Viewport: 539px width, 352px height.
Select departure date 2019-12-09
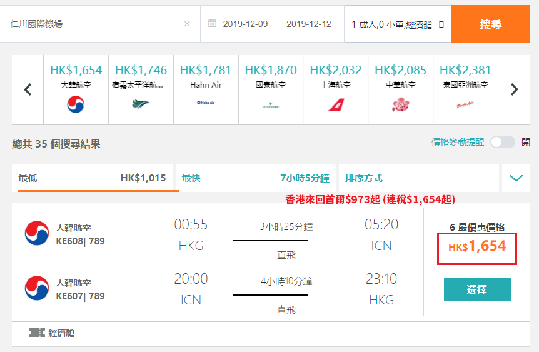tap(245, 24)
